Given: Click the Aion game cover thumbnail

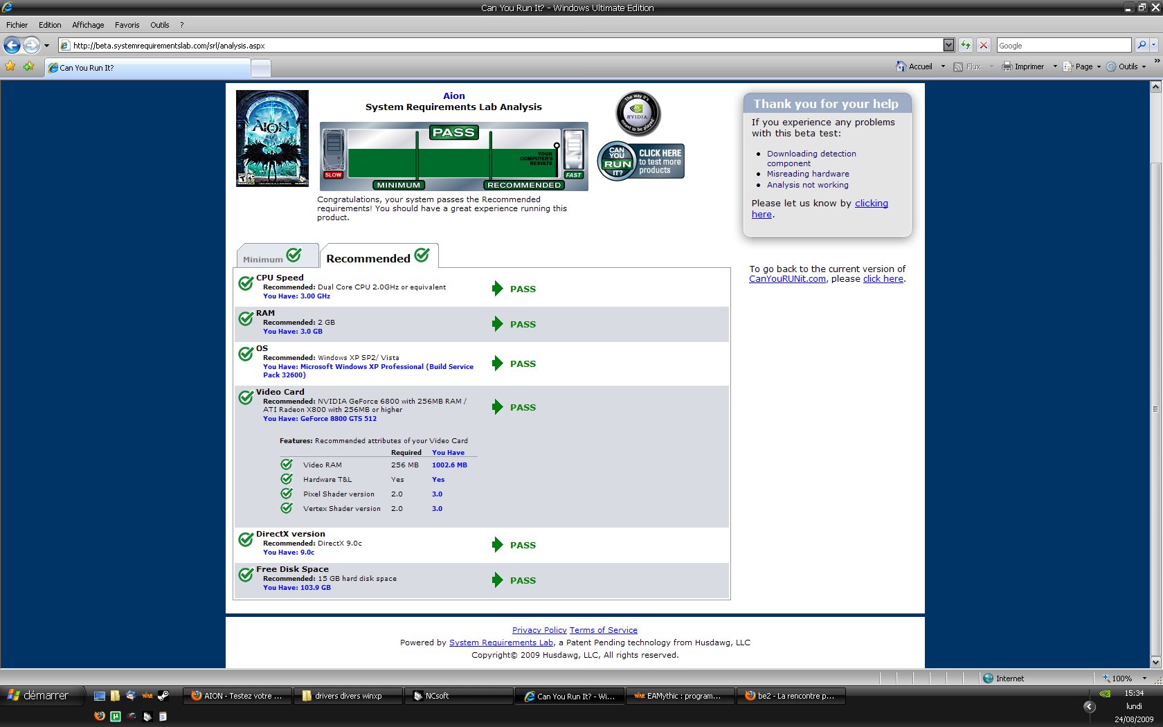Looking at the screenshot, I should (272, 138).
